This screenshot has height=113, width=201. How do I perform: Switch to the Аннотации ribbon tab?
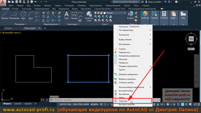click(x=27, y=9)
